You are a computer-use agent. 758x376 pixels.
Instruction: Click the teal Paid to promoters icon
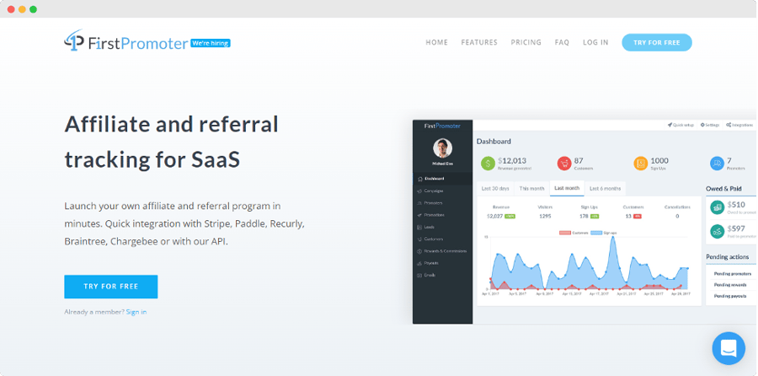click(717, 231)
